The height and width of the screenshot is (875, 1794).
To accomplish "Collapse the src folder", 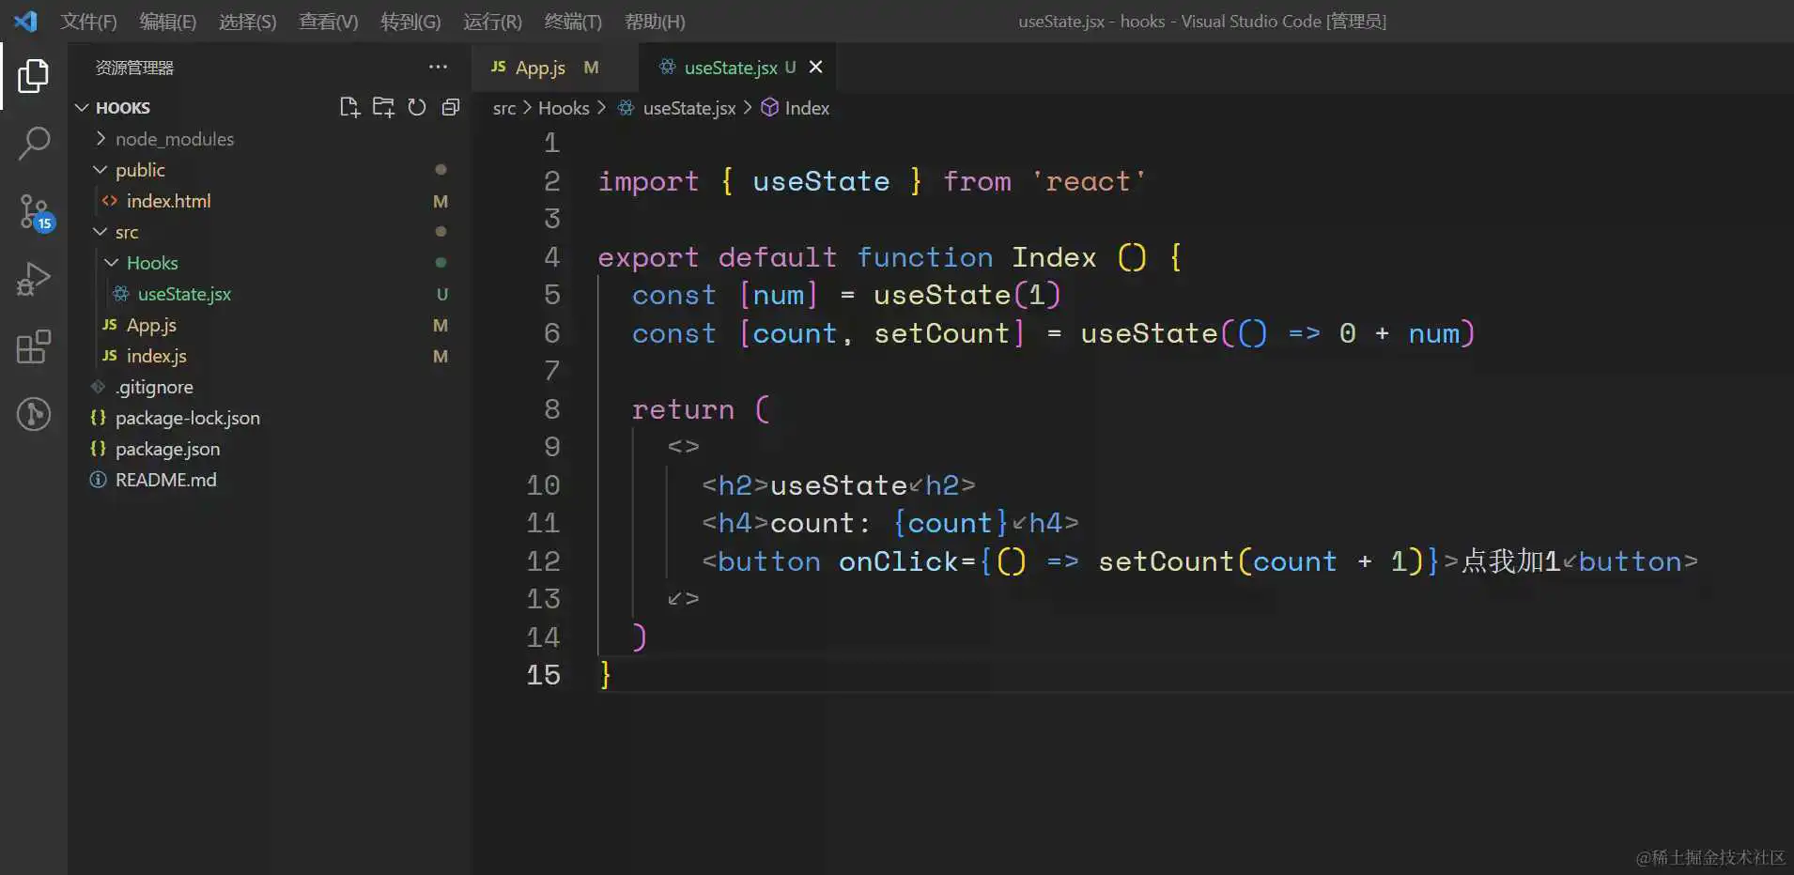I will 101,231.
